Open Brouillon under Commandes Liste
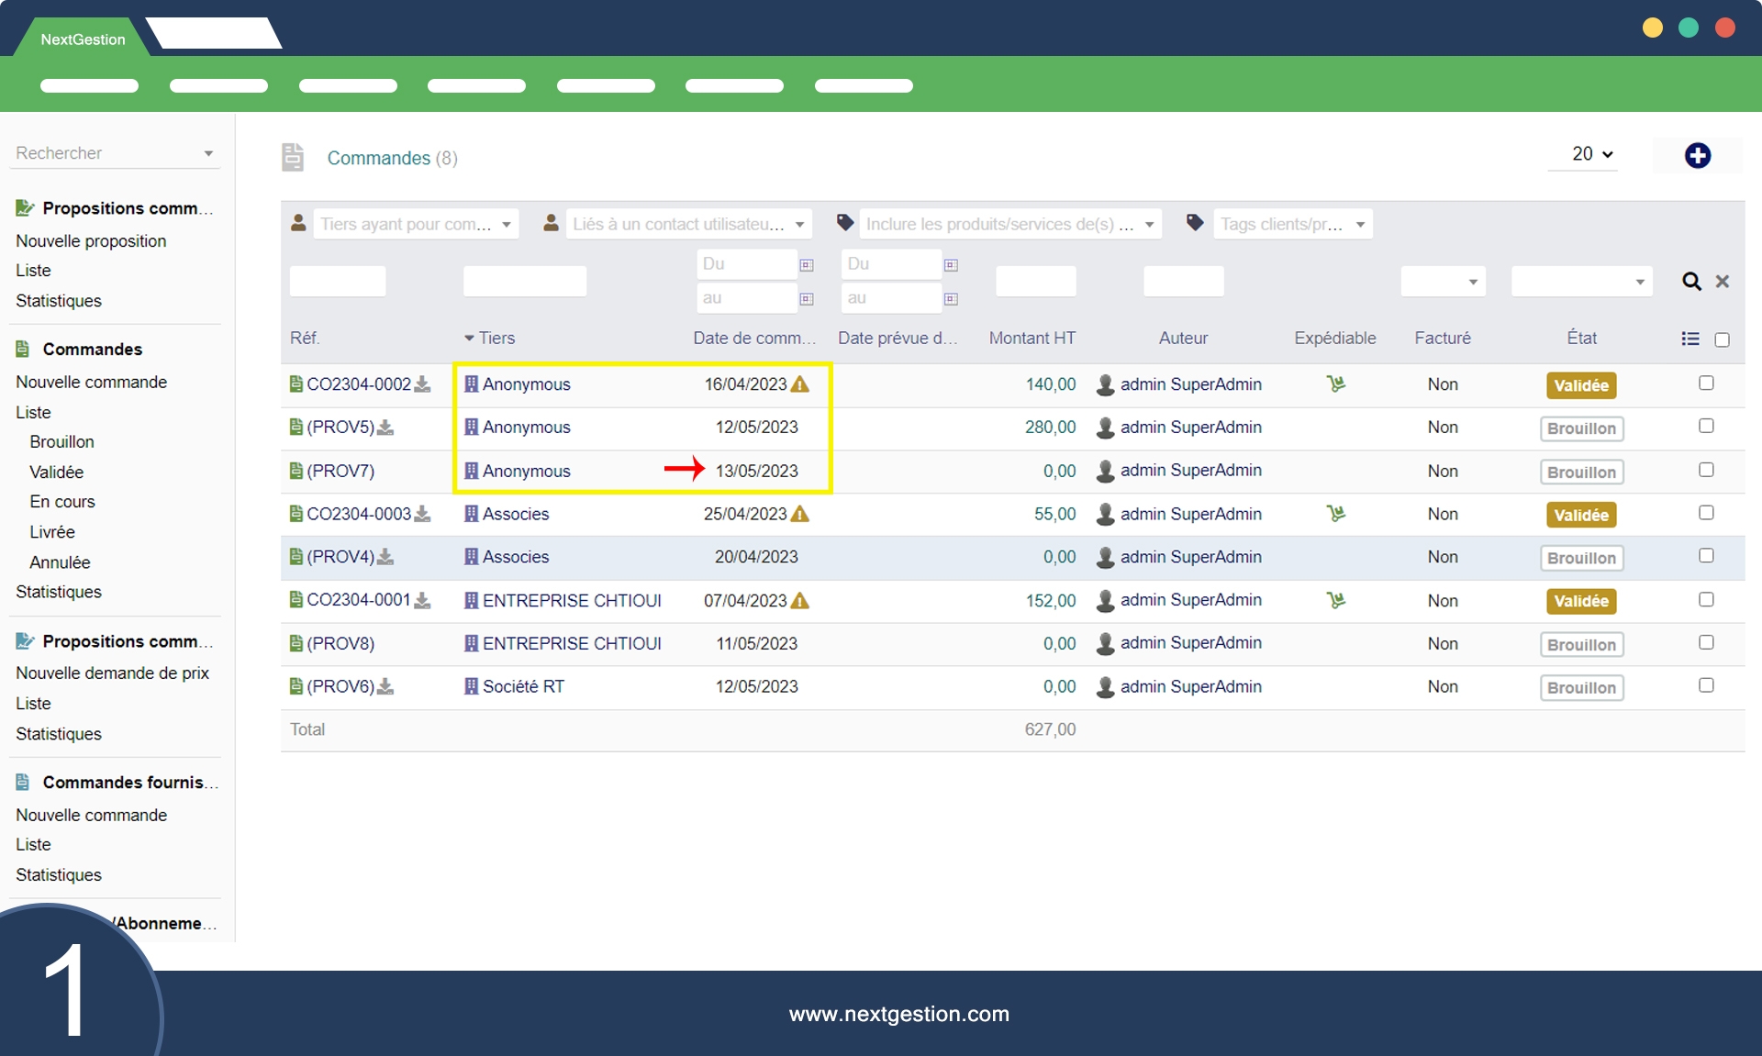1762x1056 pixels. (61, 442)
